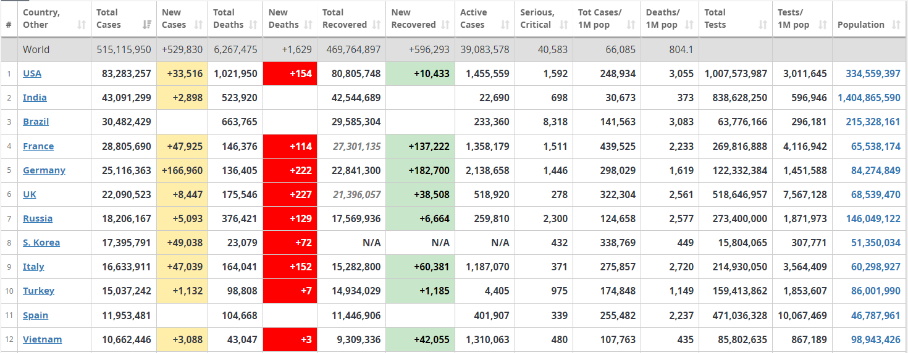908x353 pixels.
Task: Click UK new deaths +227 cell
Action: 290,194
